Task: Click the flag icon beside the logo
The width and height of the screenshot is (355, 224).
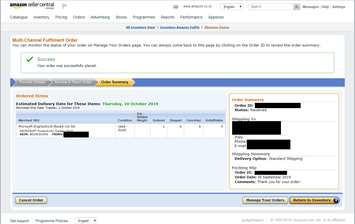Action: point(65,6)
